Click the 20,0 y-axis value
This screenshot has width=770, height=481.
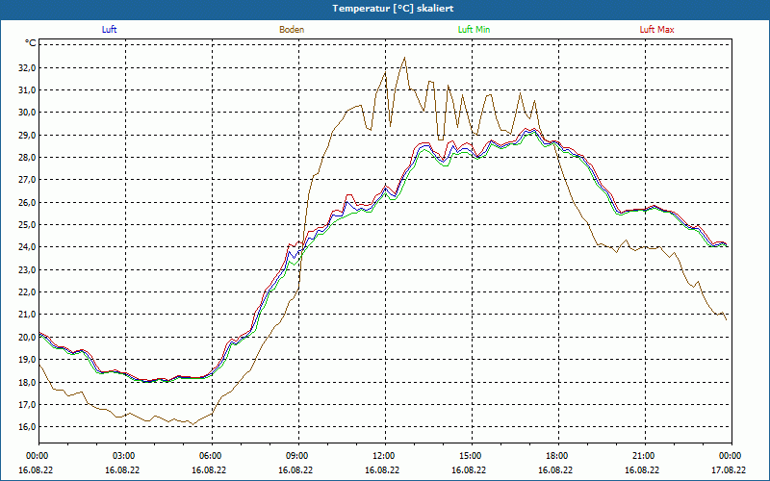(x=27, y=337)
